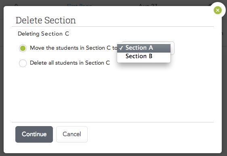Click the "Deleting Section C" text
This screenshot has width=227, height=156.
[43, 34]
